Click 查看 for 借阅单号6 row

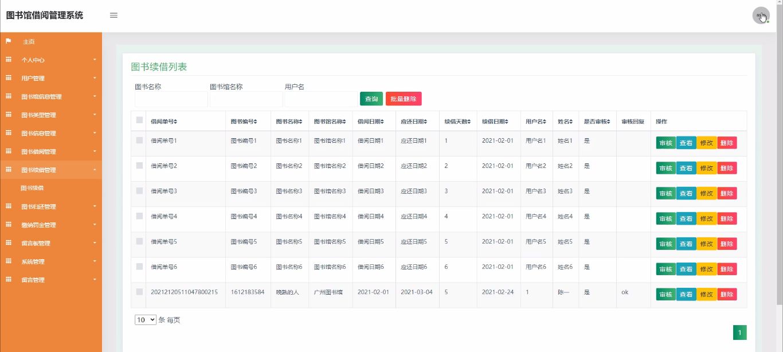click(686, 269)
